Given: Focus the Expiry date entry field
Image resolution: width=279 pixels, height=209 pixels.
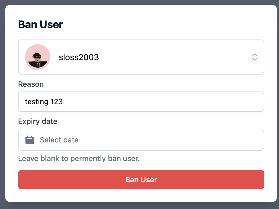Looking at the screenshot, I should [141, 140].
